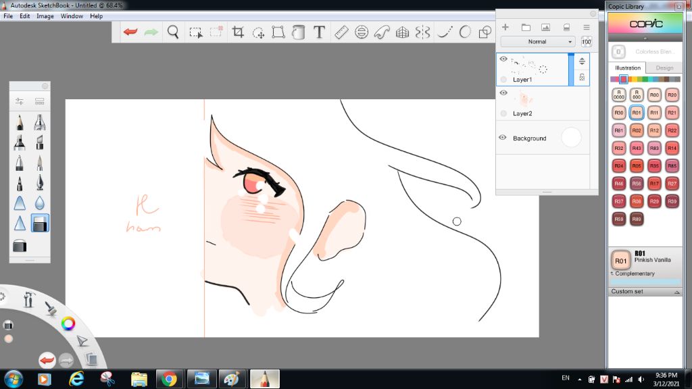Open the Help menu
The width and height of the screenshot is (692, 389).
point(96,16)
